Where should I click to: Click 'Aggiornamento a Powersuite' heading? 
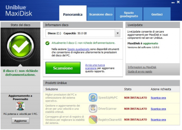(x=20, y=97)
